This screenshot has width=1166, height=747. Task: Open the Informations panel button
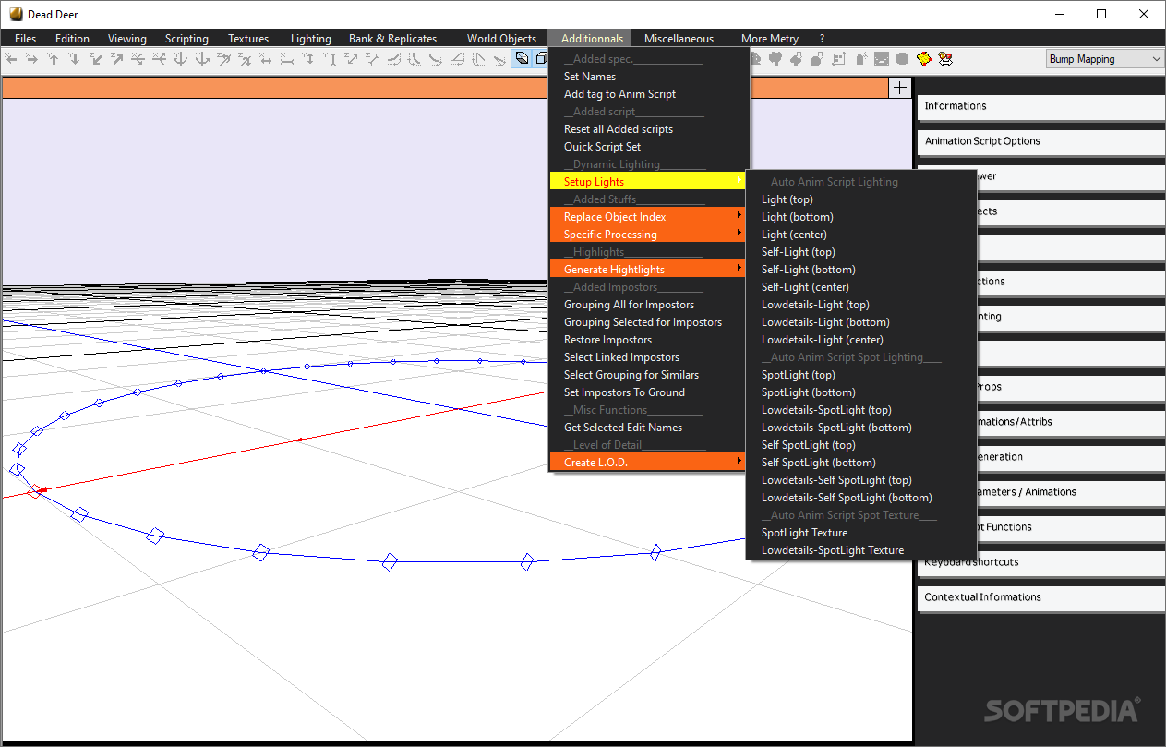[1040, 106]
